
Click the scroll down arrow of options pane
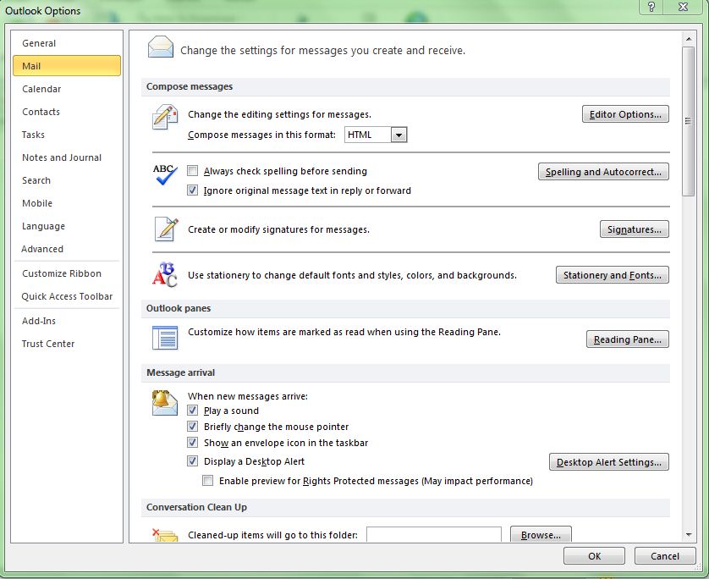point(689,535)
